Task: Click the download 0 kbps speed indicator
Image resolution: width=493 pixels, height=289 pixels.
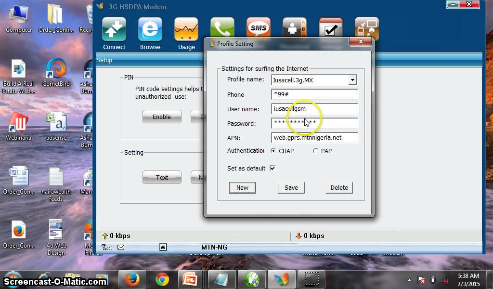Action: [310, 236]
